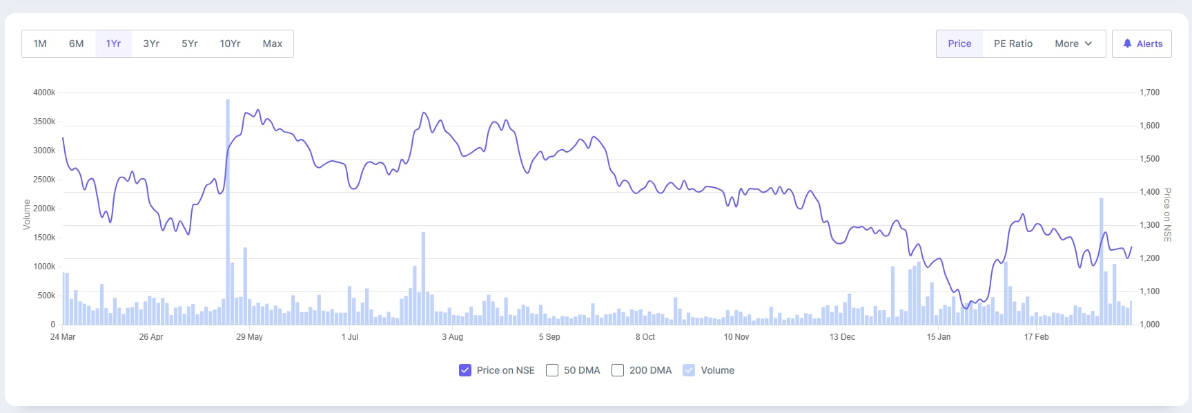
Task: Click the bell icon in Alerts
Action: pos(1127,44)
